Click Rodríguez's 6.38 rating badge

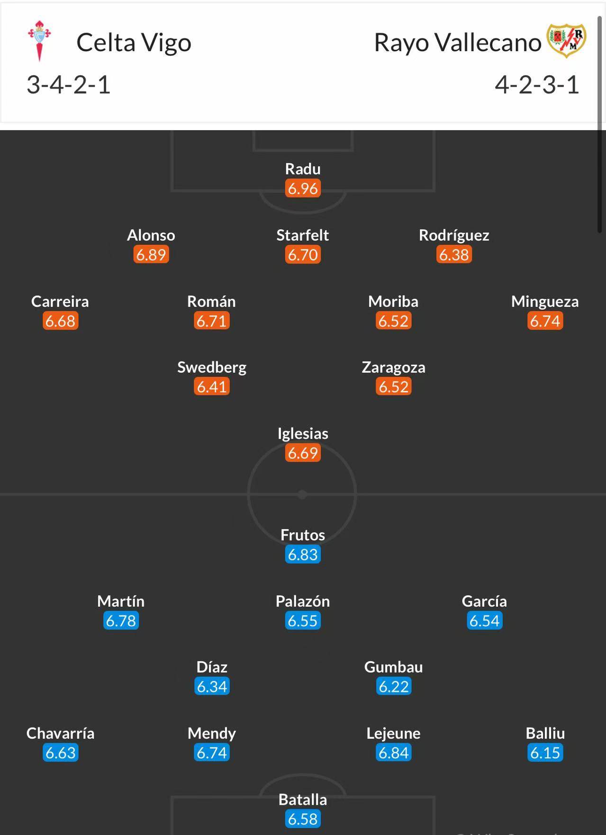454,255
